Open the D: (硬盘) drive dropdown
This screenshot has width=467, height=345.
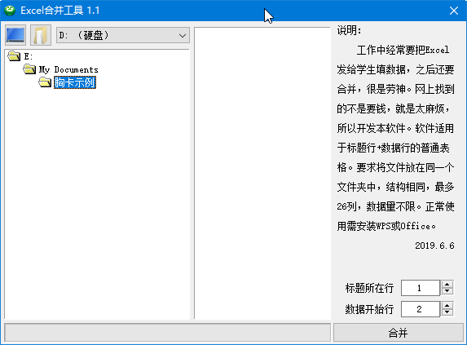click(x=123, y=35)
